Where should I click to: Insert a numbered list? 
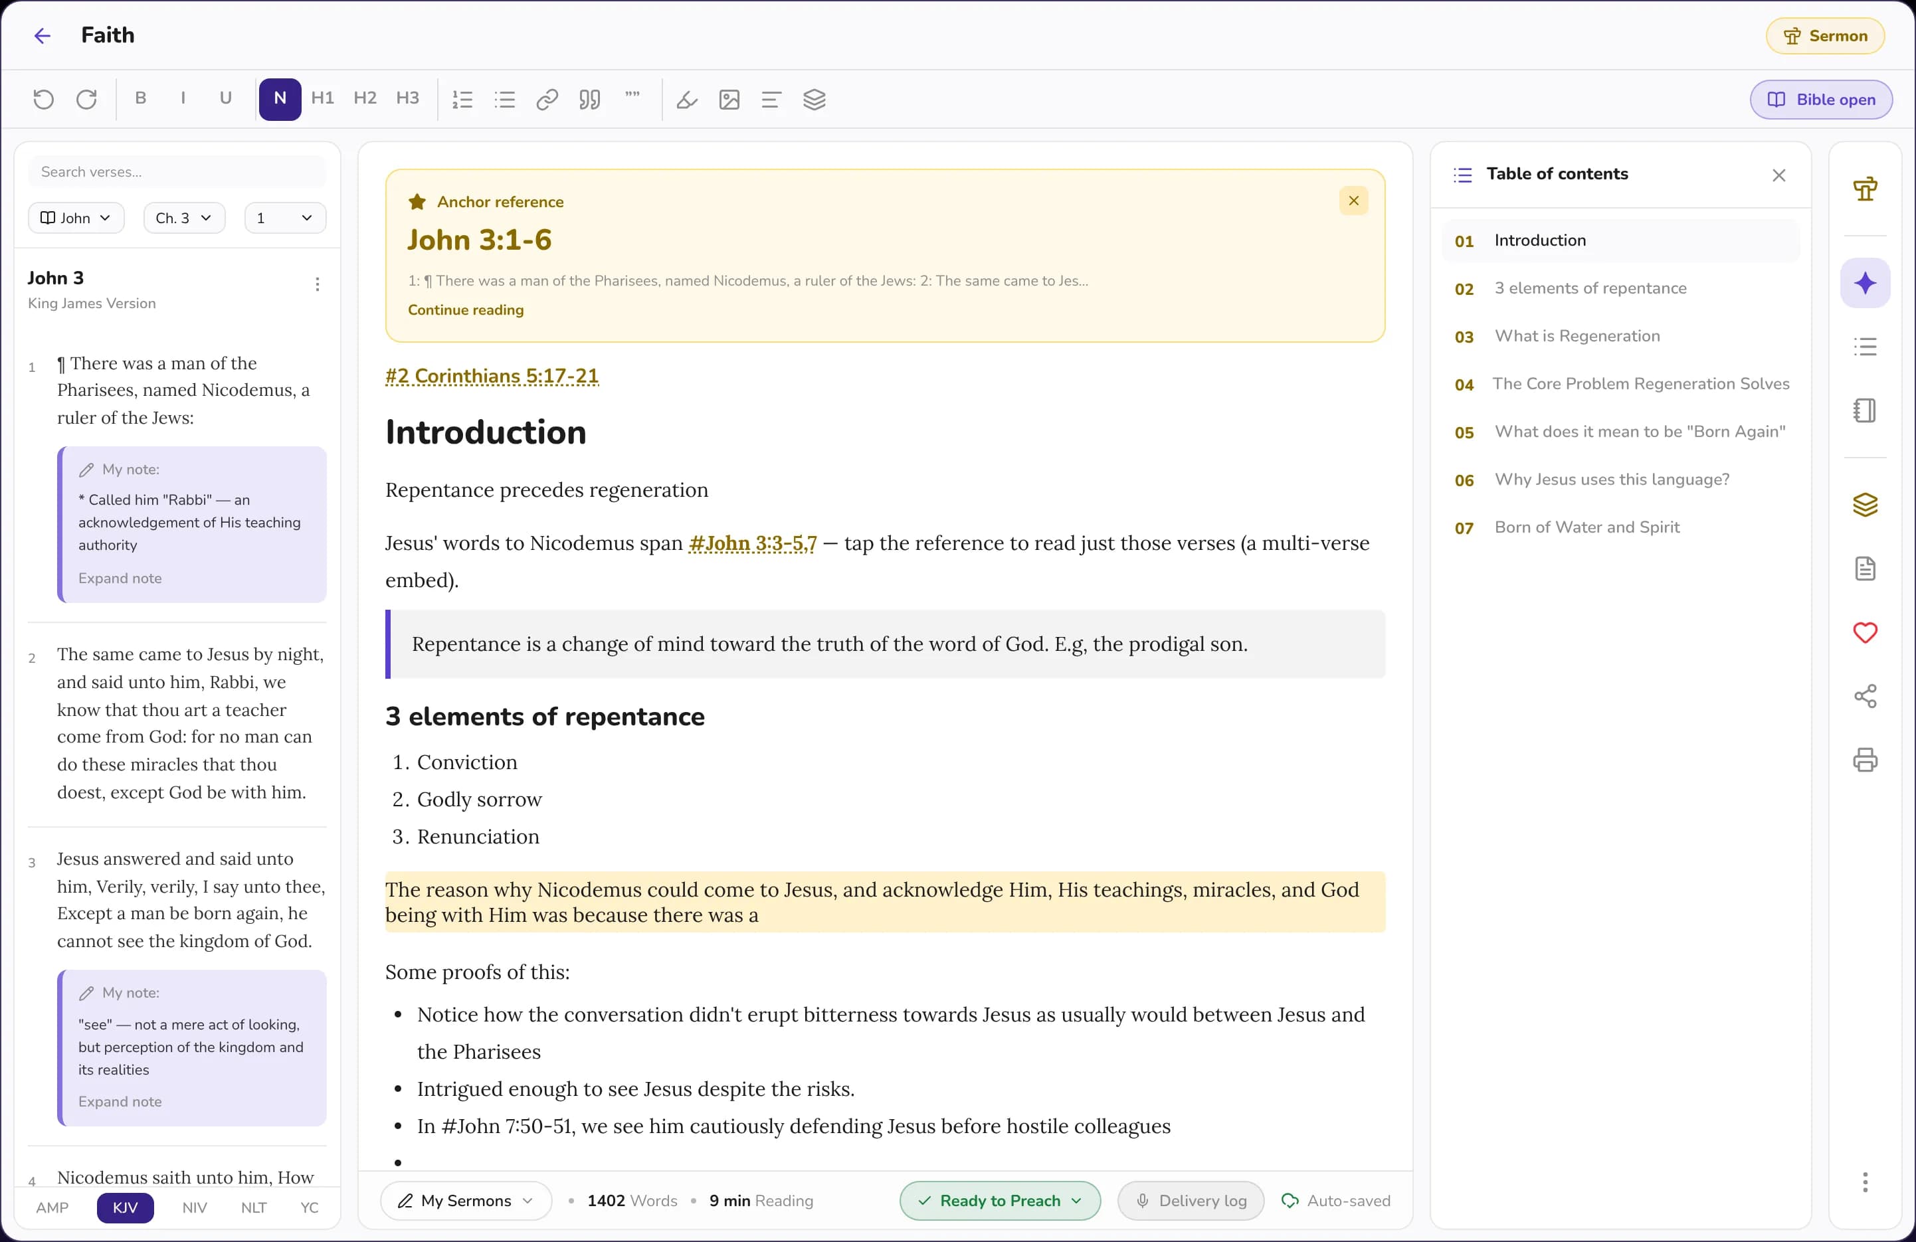[462, 99]
